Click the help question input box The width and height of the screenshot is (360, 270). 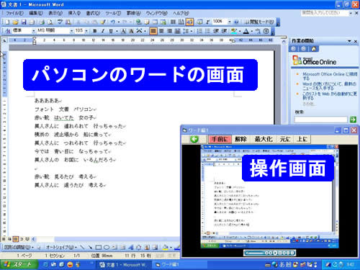(x=325, y=13)
